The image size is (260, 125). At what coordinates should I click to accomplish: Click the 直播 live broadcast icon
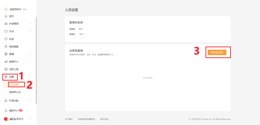(6, 54)
